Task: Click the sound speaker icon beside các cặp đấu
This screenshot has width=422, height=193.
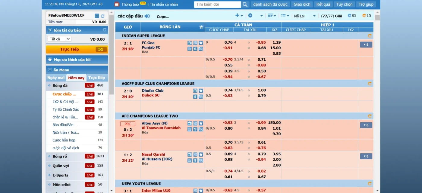Action: 147,16
